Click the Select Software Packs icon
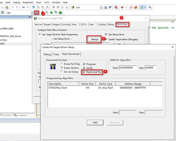Screen dimensions: 176x141 pos(56,13)
